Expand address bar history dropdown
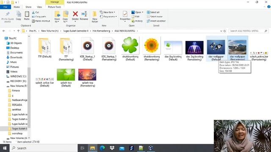This screenshot has width=271, height=152. click(221, 31)
